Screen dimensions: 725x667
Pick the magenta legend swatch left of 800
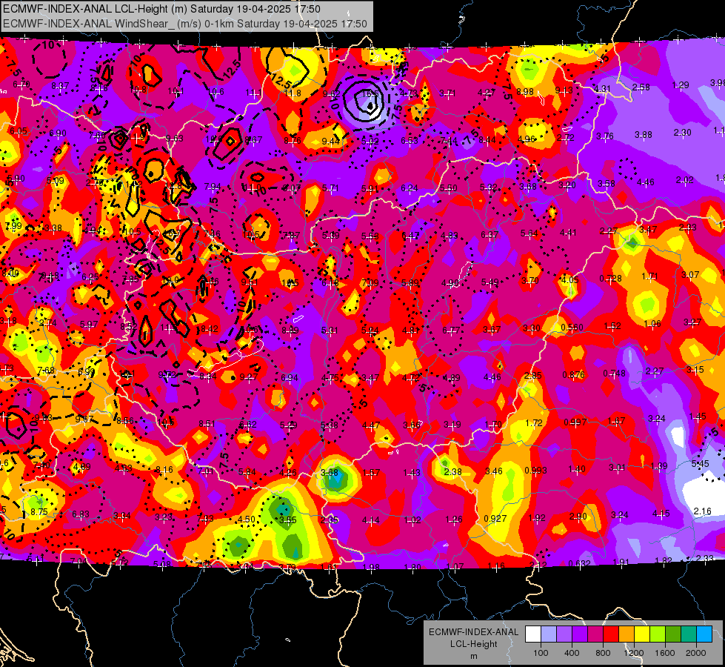pyautogui.click(x=595, y=634)
